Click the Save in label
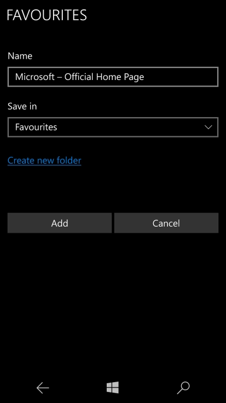This screenshot has width=226, height=403. 22,106
